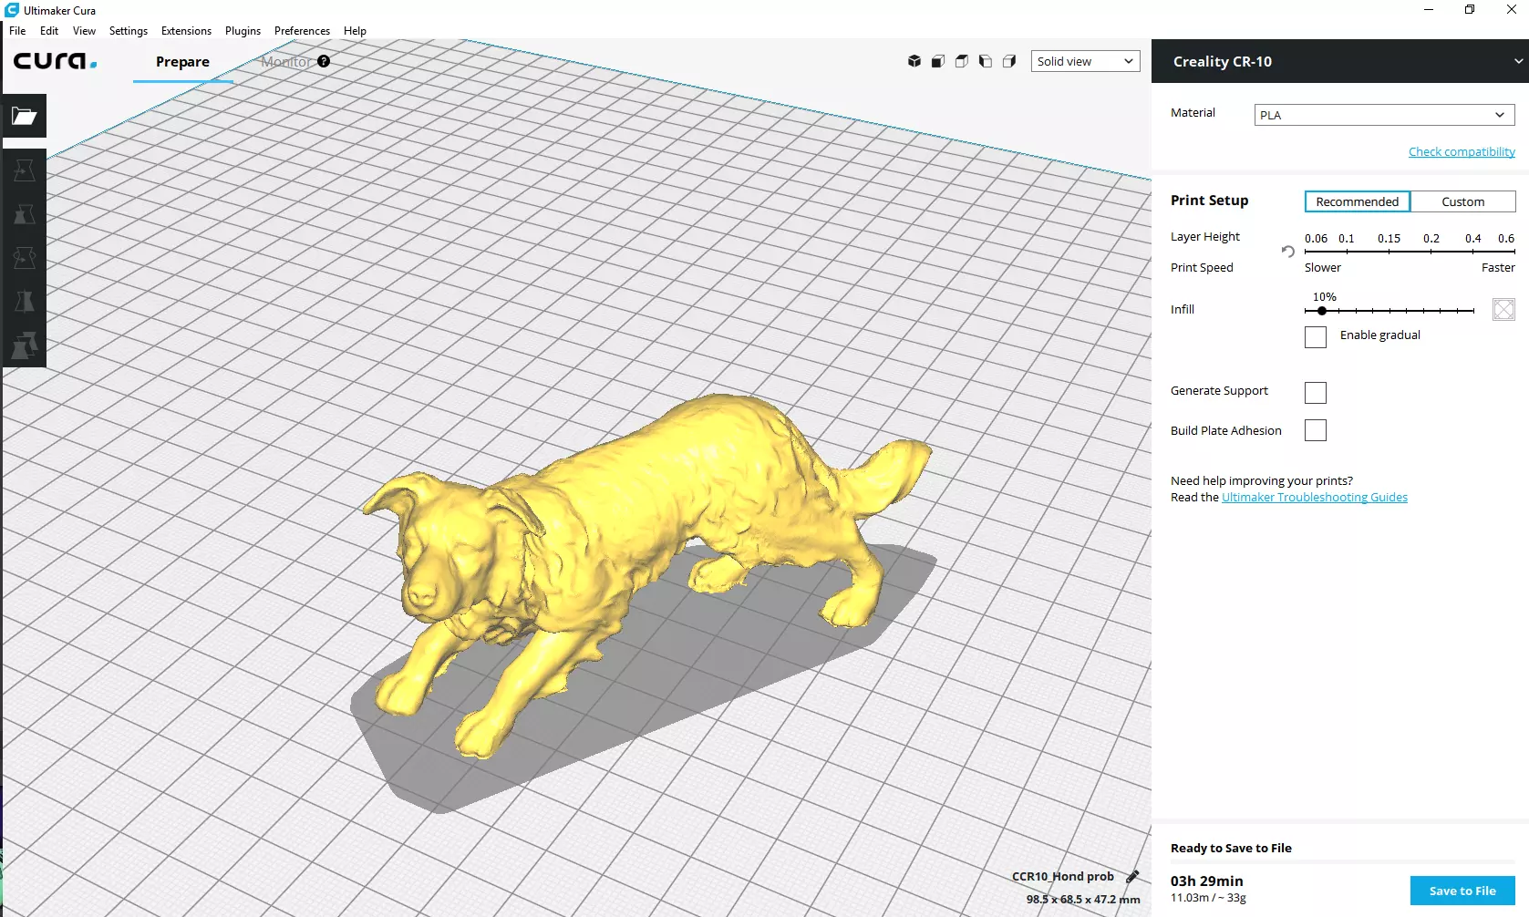Switch Print Setup to Recommended mode
The width and height of the screenshot is (1529, 917).
(1357, 201)
